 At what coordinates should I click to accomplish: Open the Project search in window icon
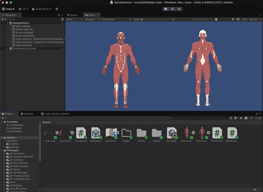[231, 118]
